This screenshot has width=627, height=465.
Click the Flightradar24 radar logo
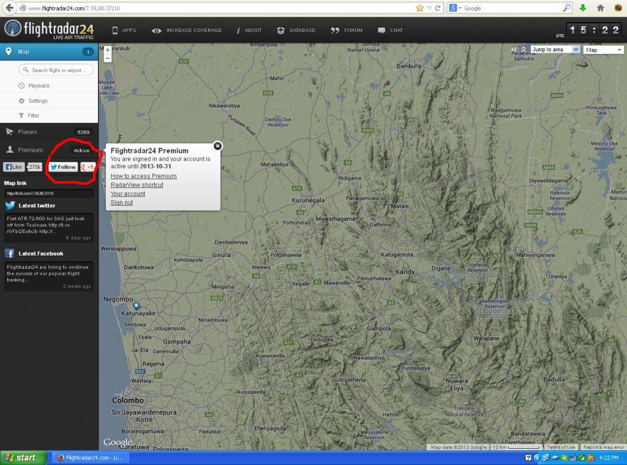pos(13,28)
